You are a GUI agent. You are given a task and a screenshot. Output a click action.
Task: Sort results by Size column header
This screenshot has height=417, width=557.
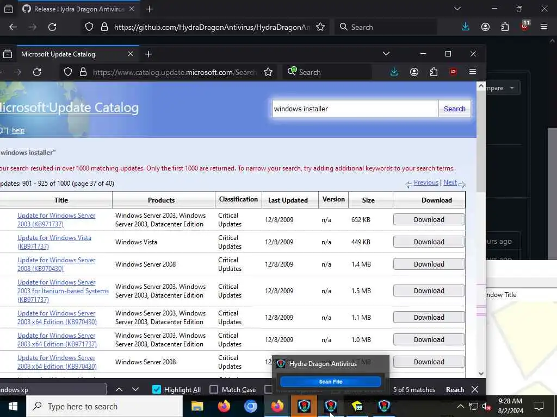pos(368,200)
